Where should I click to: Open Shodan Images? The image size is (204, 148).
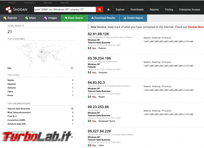51,18
